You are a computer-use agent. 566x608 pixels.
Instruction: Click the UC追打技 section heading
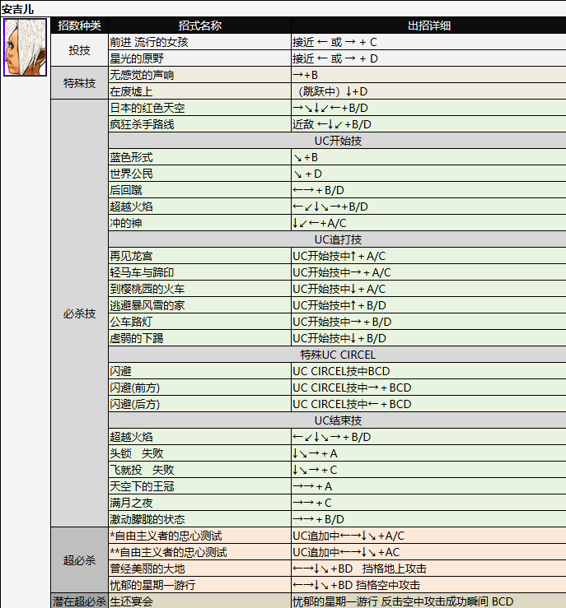[x=338, y=239]
